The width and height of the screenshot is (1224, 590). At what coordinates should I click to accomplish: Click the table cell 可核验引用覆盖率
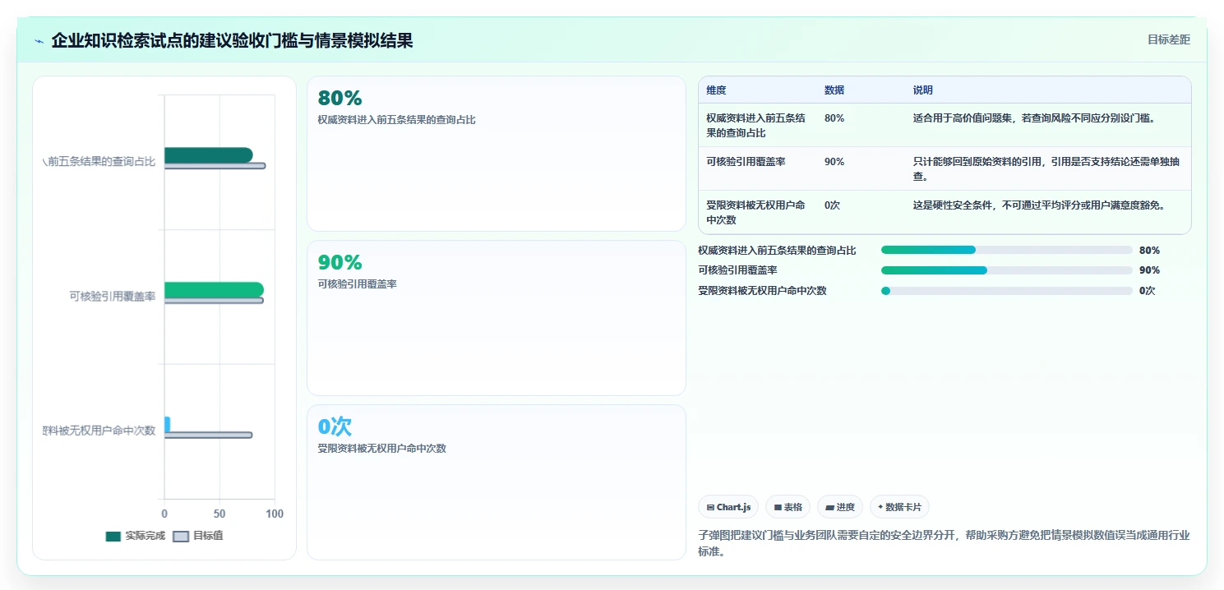pos(746,162)
